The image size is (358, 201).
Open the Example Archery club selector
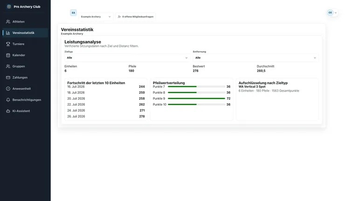(96, 17)
